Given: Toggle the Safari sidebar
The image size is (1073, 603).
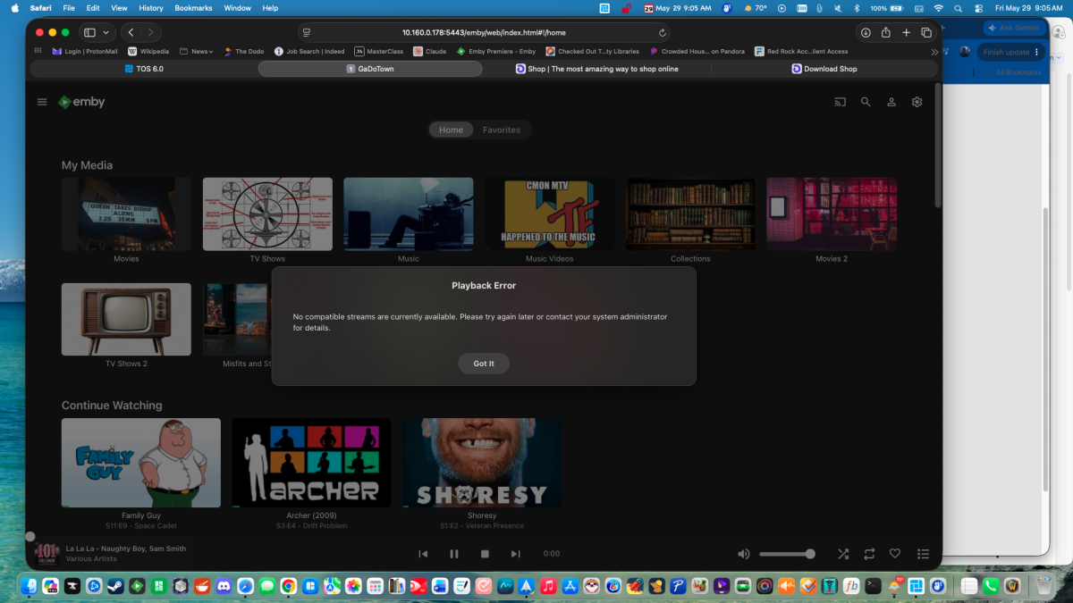Looking at the screenshot, I should tap(89, 32).
